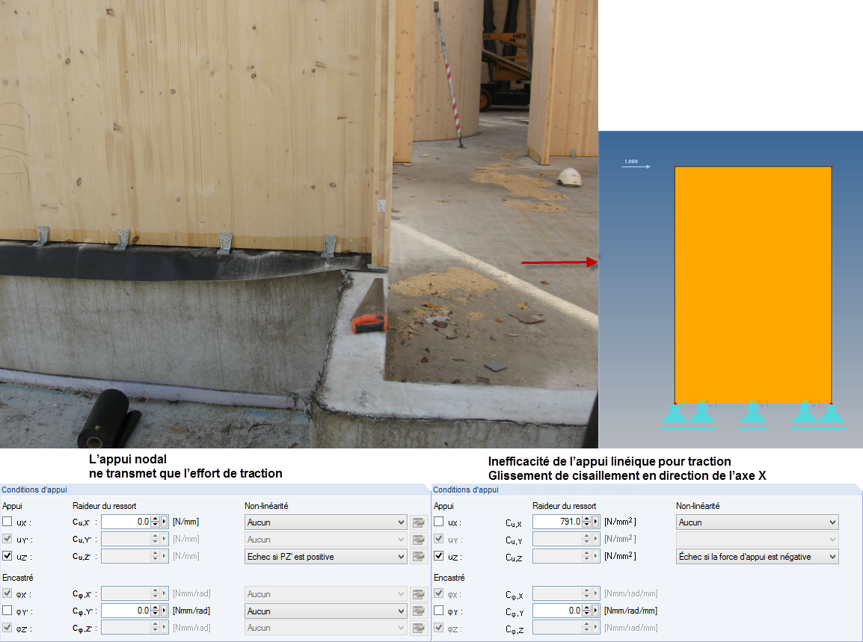The width and height of the screenshot is (863, 642).
Task: Uncheck the uZ' support checkbox in left panel
Action: [7, 555]
